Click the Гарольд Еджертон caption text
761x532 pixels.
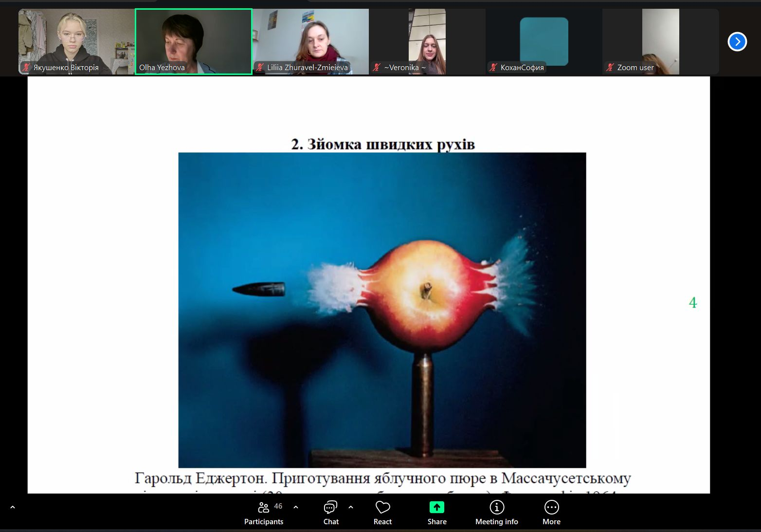[382, 478]
